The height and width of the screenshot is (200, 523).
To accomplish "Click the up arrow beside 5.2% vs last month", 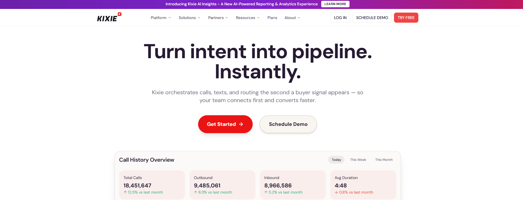I will click(266, 192).
